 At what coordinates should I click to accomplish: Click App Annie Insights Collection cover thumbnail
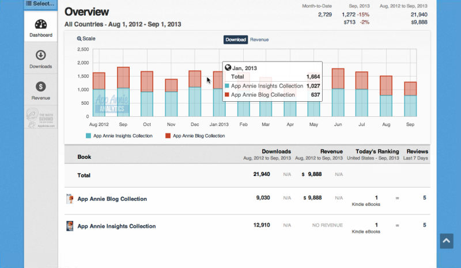click(70, 227)
